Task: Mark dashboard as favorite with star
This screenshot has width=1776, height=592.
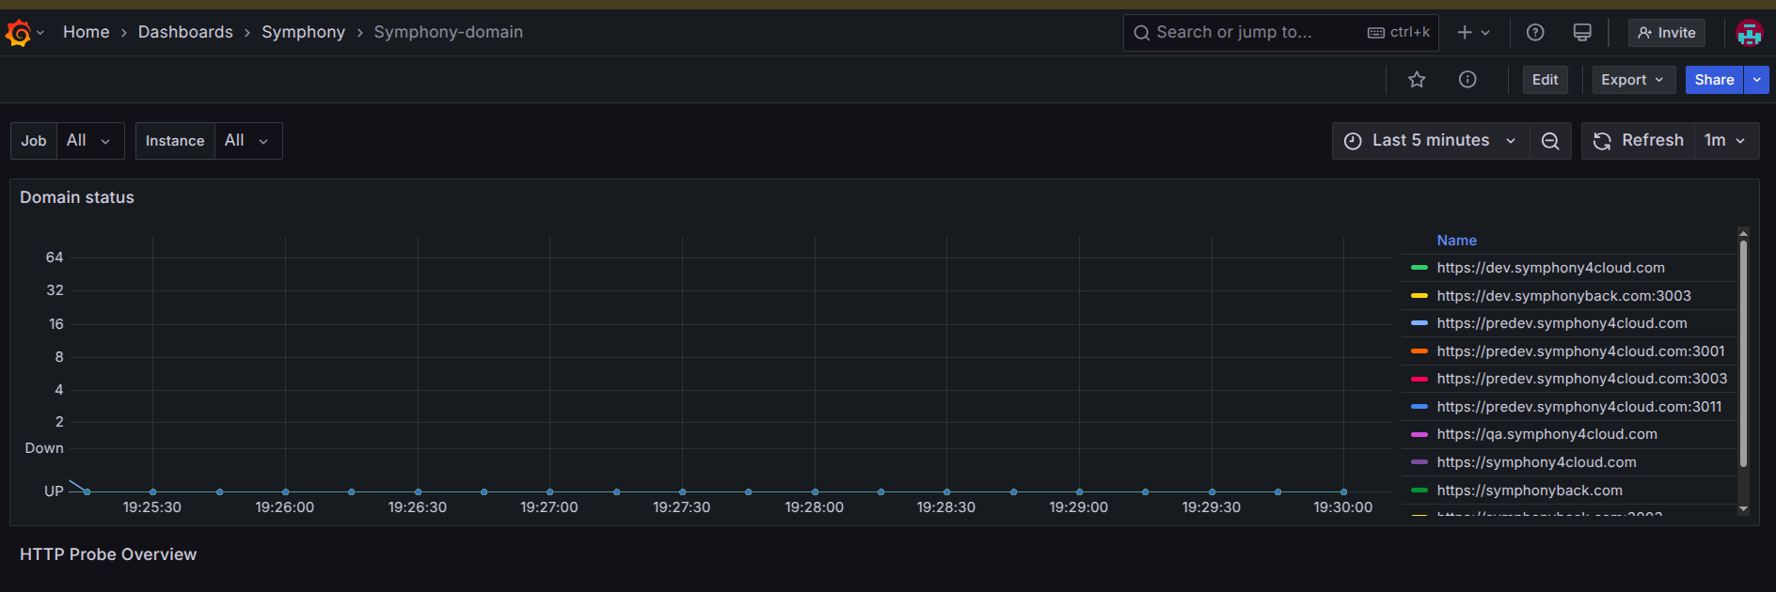Action: coord(1417,80)
